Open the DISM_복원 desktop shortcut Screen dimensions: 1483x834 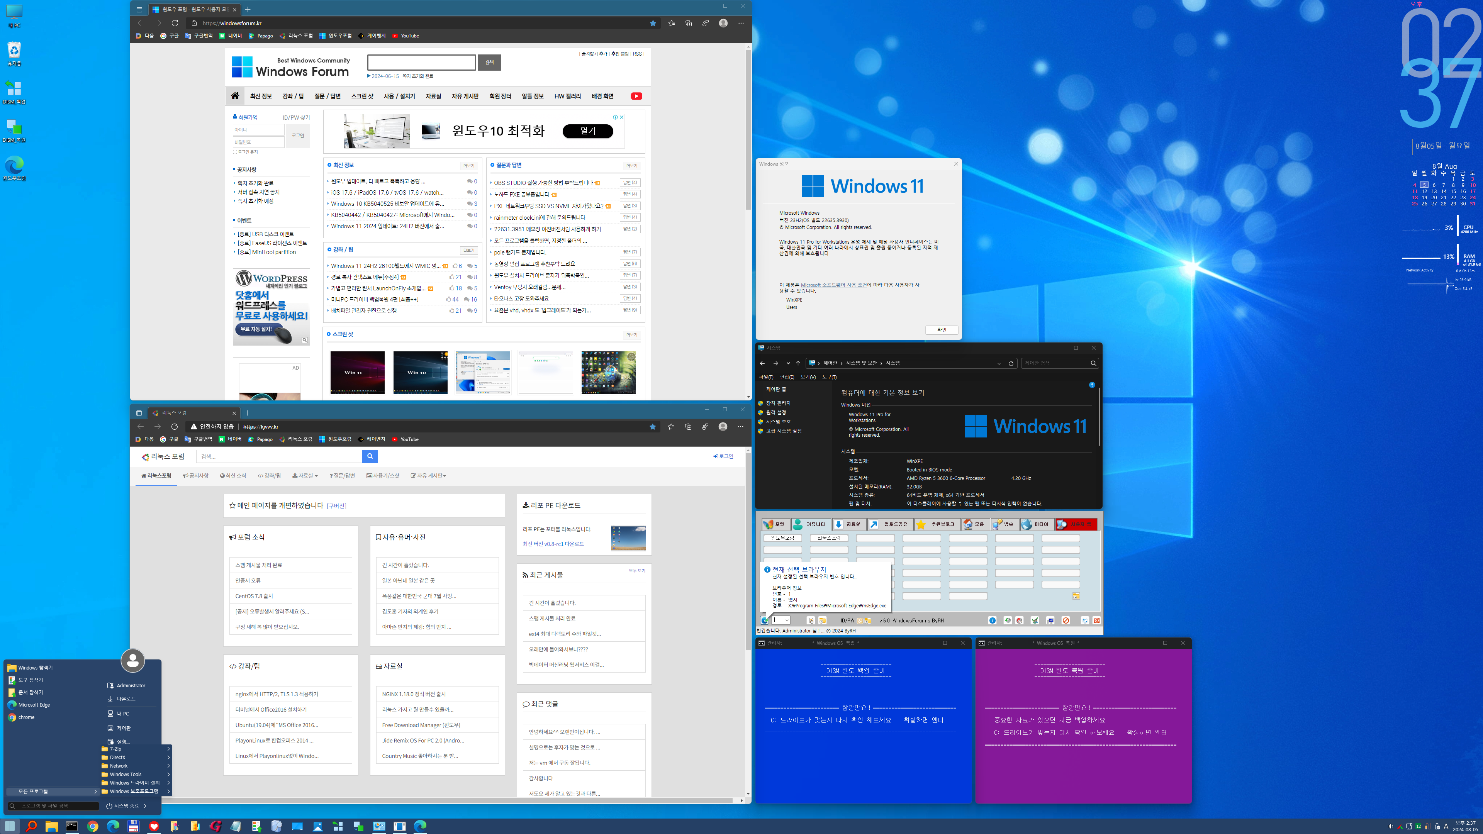[x=14, y=131]
